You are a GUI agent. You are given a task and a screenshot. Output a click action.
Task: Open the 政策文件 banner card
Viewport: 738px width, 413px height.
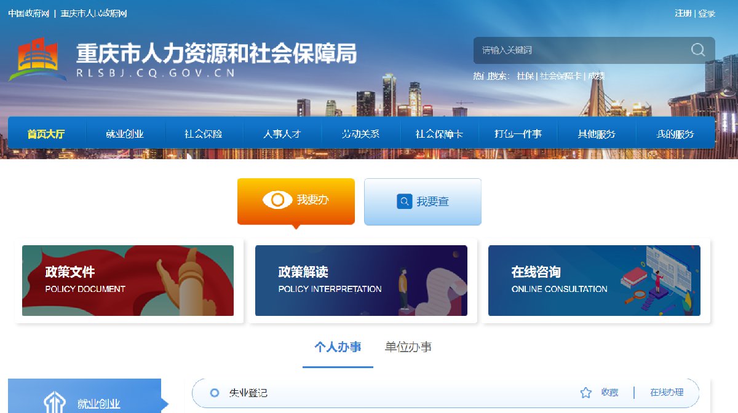click(128, 281)
